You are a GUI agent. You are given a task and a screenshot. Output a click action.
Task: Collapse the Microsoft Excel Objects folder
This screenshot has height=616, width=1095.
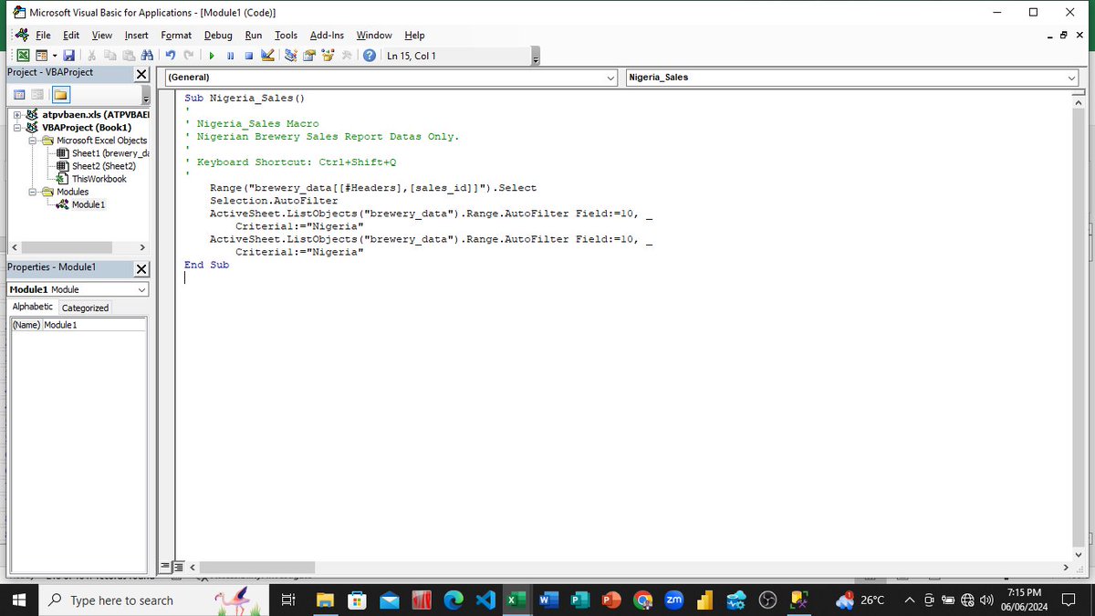pyautogui.click(x=34, y=141)
